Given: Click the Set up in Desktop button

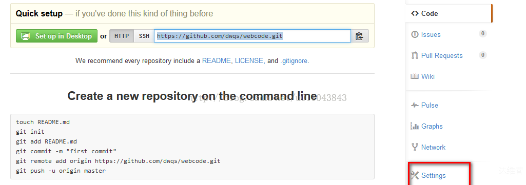Looking at the screenshot, I should (x=56, y=36).
